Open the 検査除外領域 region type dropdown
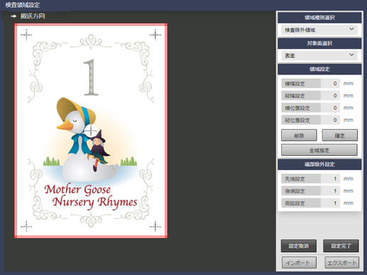 tap(319, 30)
